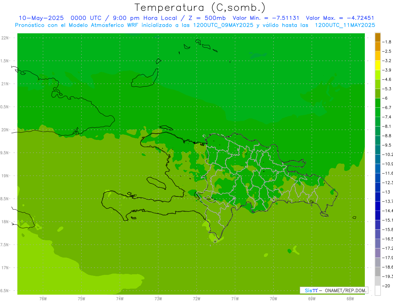Click the '-8.1' color scale label
The width and height of the screenshot is (393, 303).
pyautogui.click(x=387, y=126)
